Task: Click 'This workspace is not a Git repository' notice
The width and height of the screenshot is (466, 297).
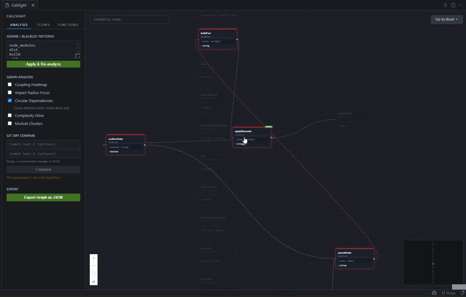Action: (x=34, y=178)
